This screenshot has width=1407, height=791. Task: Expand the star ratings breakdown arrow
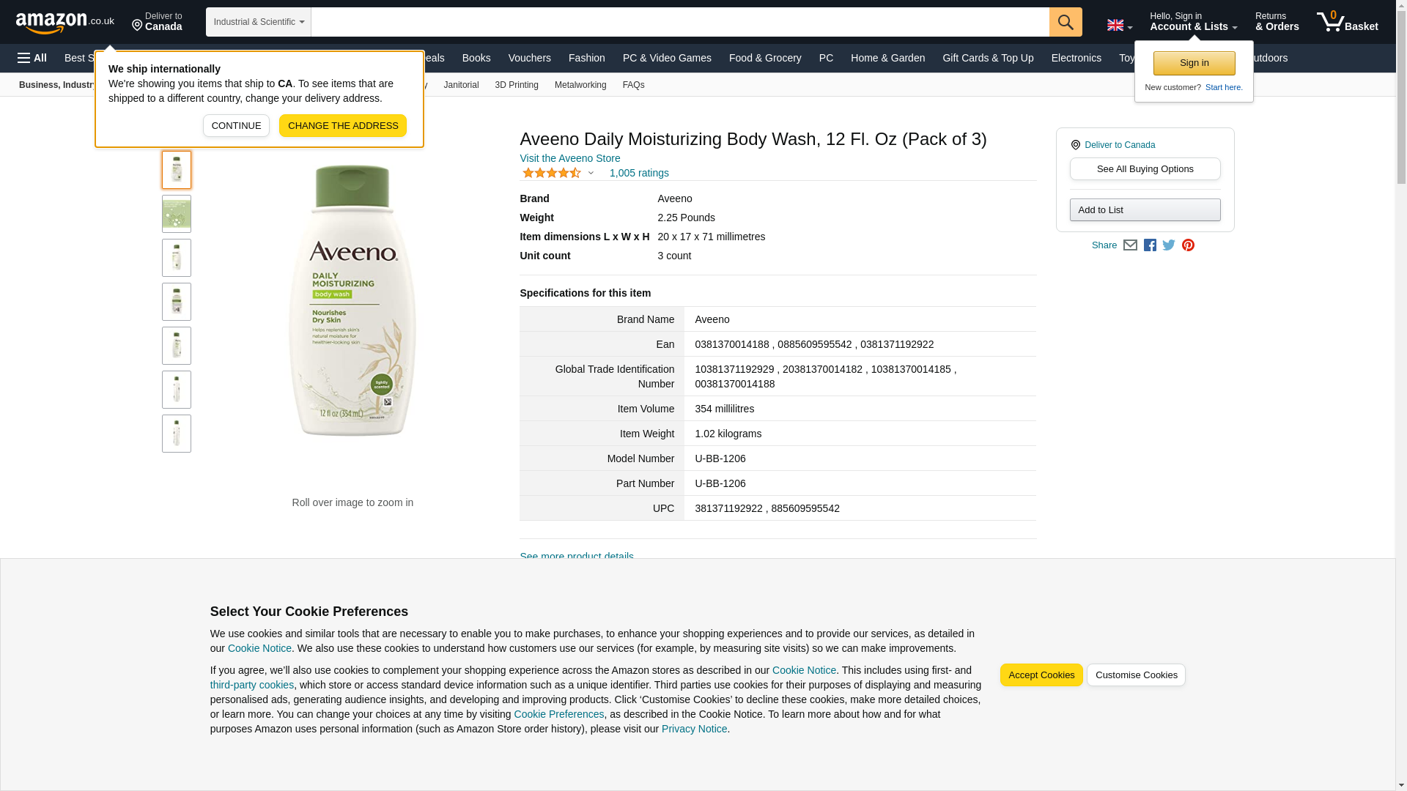[x=591, y=174]
